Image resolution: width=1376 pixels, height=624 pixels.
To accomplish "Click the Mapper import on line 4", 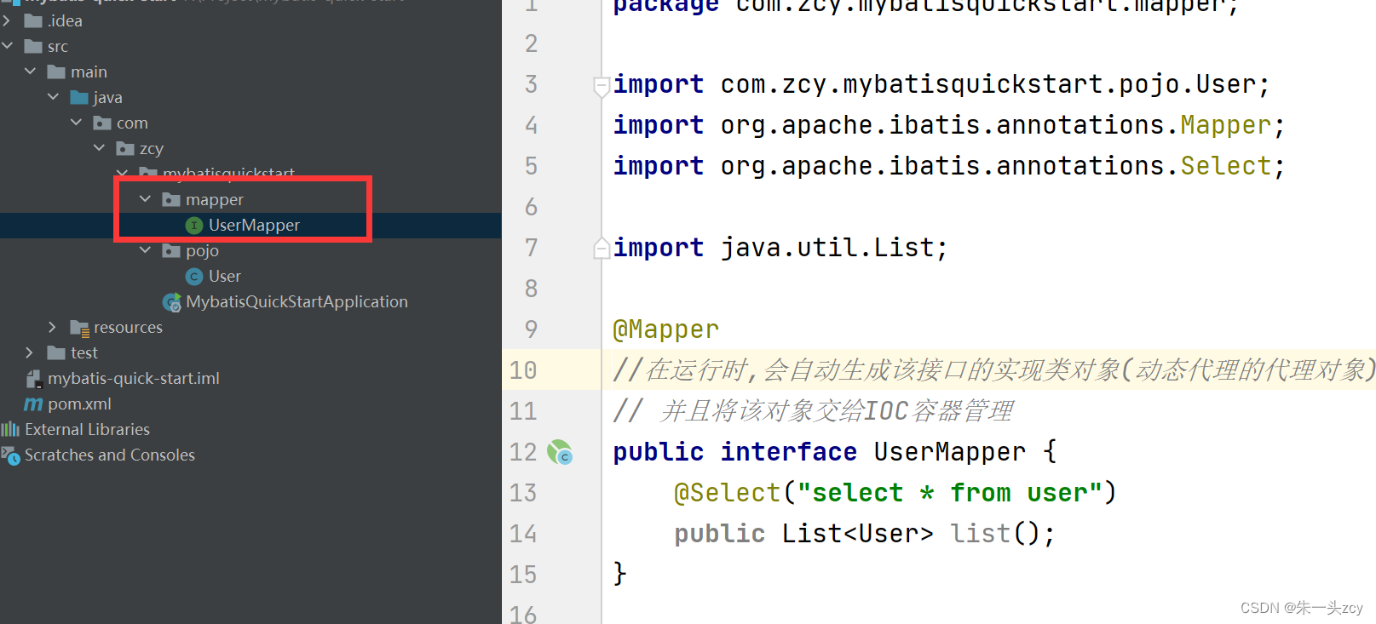I will coord(1226,125).
